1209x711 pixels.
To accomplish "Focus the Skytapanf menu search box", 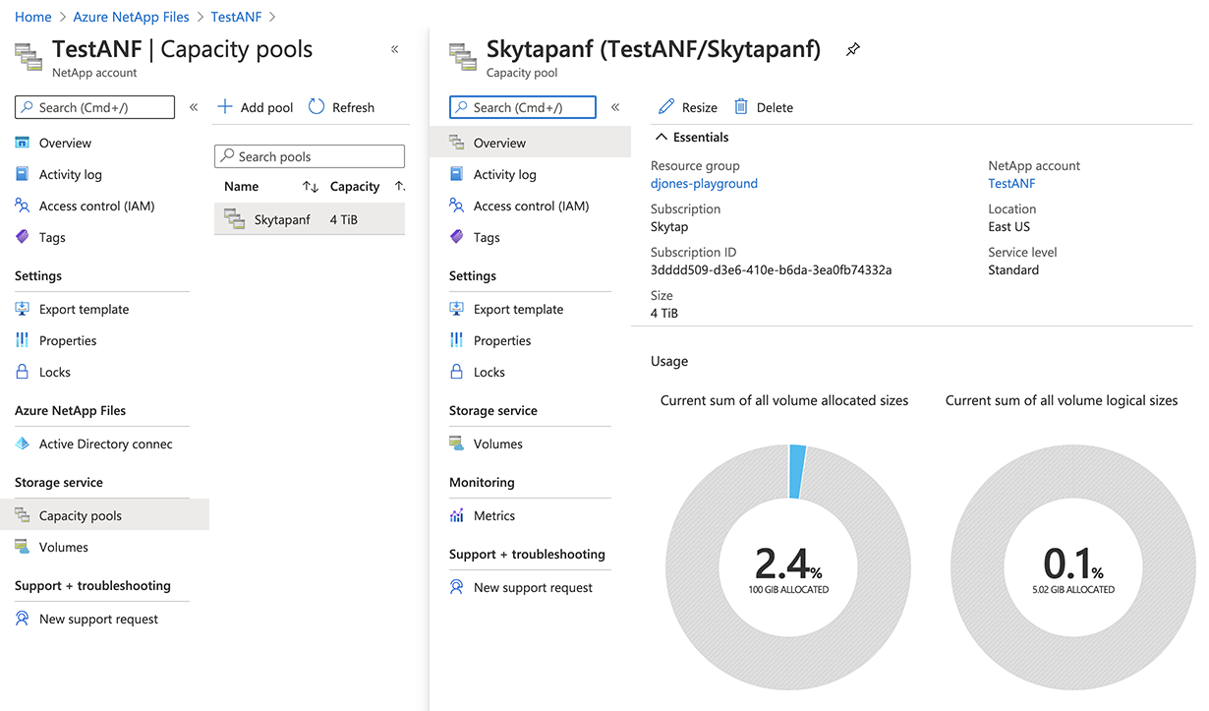I will coord(522,107).
